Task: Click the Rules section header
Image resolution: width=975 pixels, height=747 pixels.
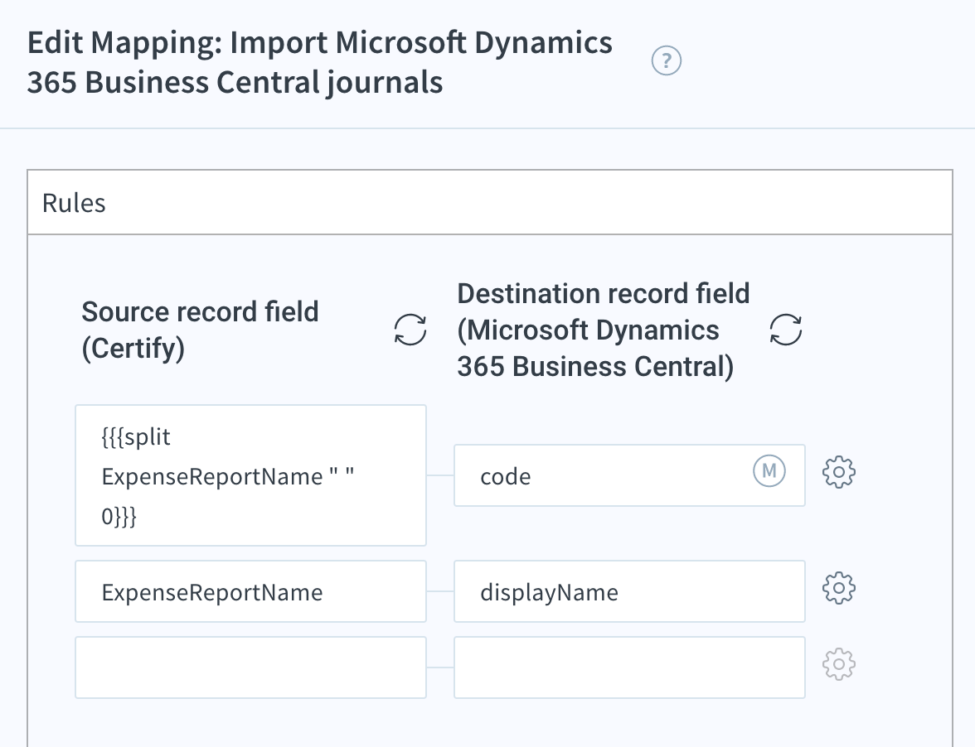Action: pos(490,202)
